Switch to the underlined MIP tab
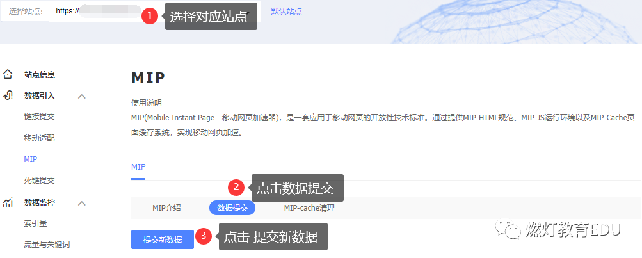 pyautogui.click(x=138, y=167)
